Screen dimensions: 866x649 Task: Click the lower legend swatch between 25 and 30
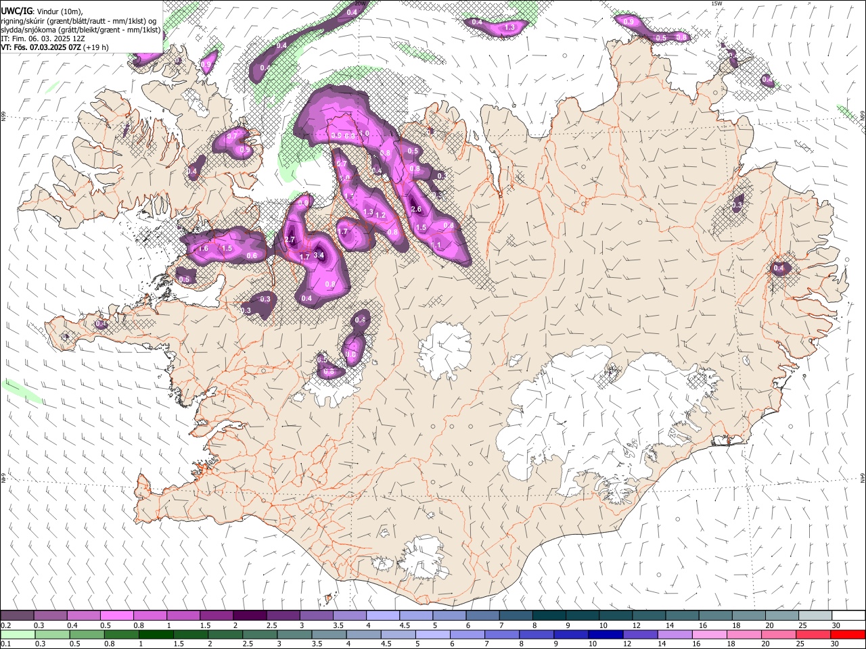pyautogui.click(x=813, y=634)
